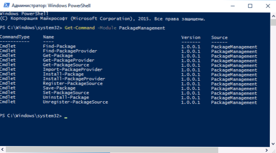
Task: Click at the blinking cursor prompt line
Action: [x=66, y=116]
